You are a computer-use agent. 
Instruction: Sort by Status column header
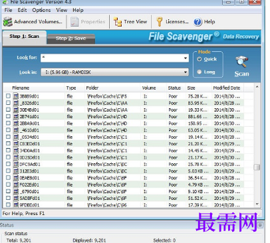pos(174,88)
